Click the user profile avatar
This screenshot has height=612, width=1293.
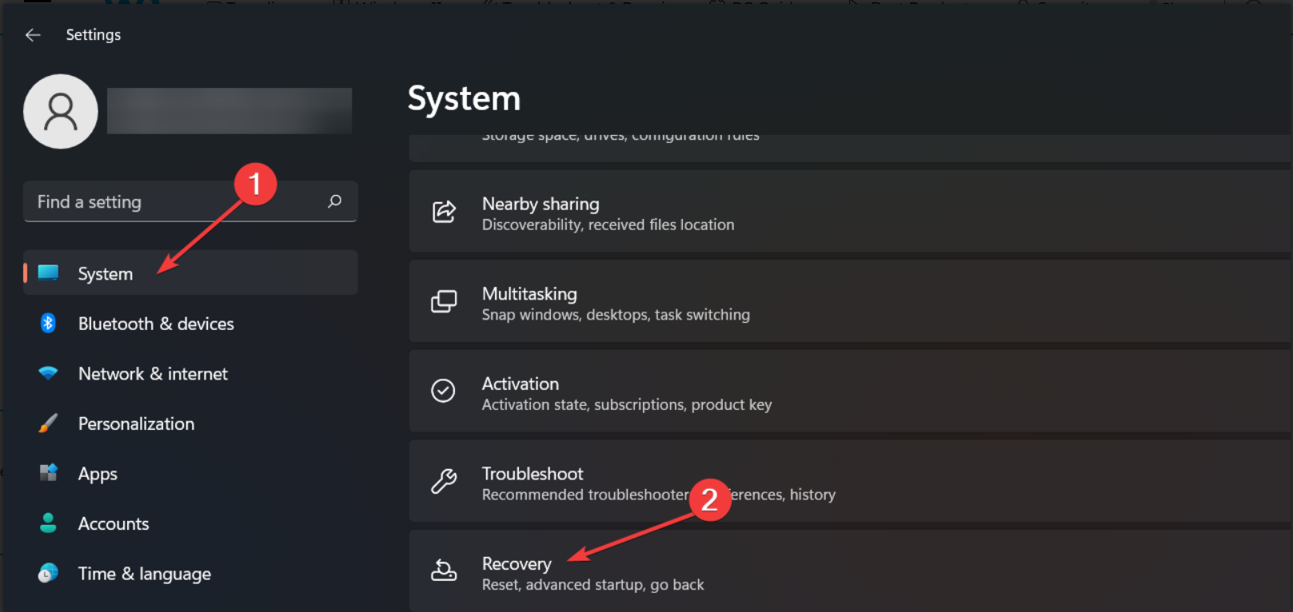61,112
